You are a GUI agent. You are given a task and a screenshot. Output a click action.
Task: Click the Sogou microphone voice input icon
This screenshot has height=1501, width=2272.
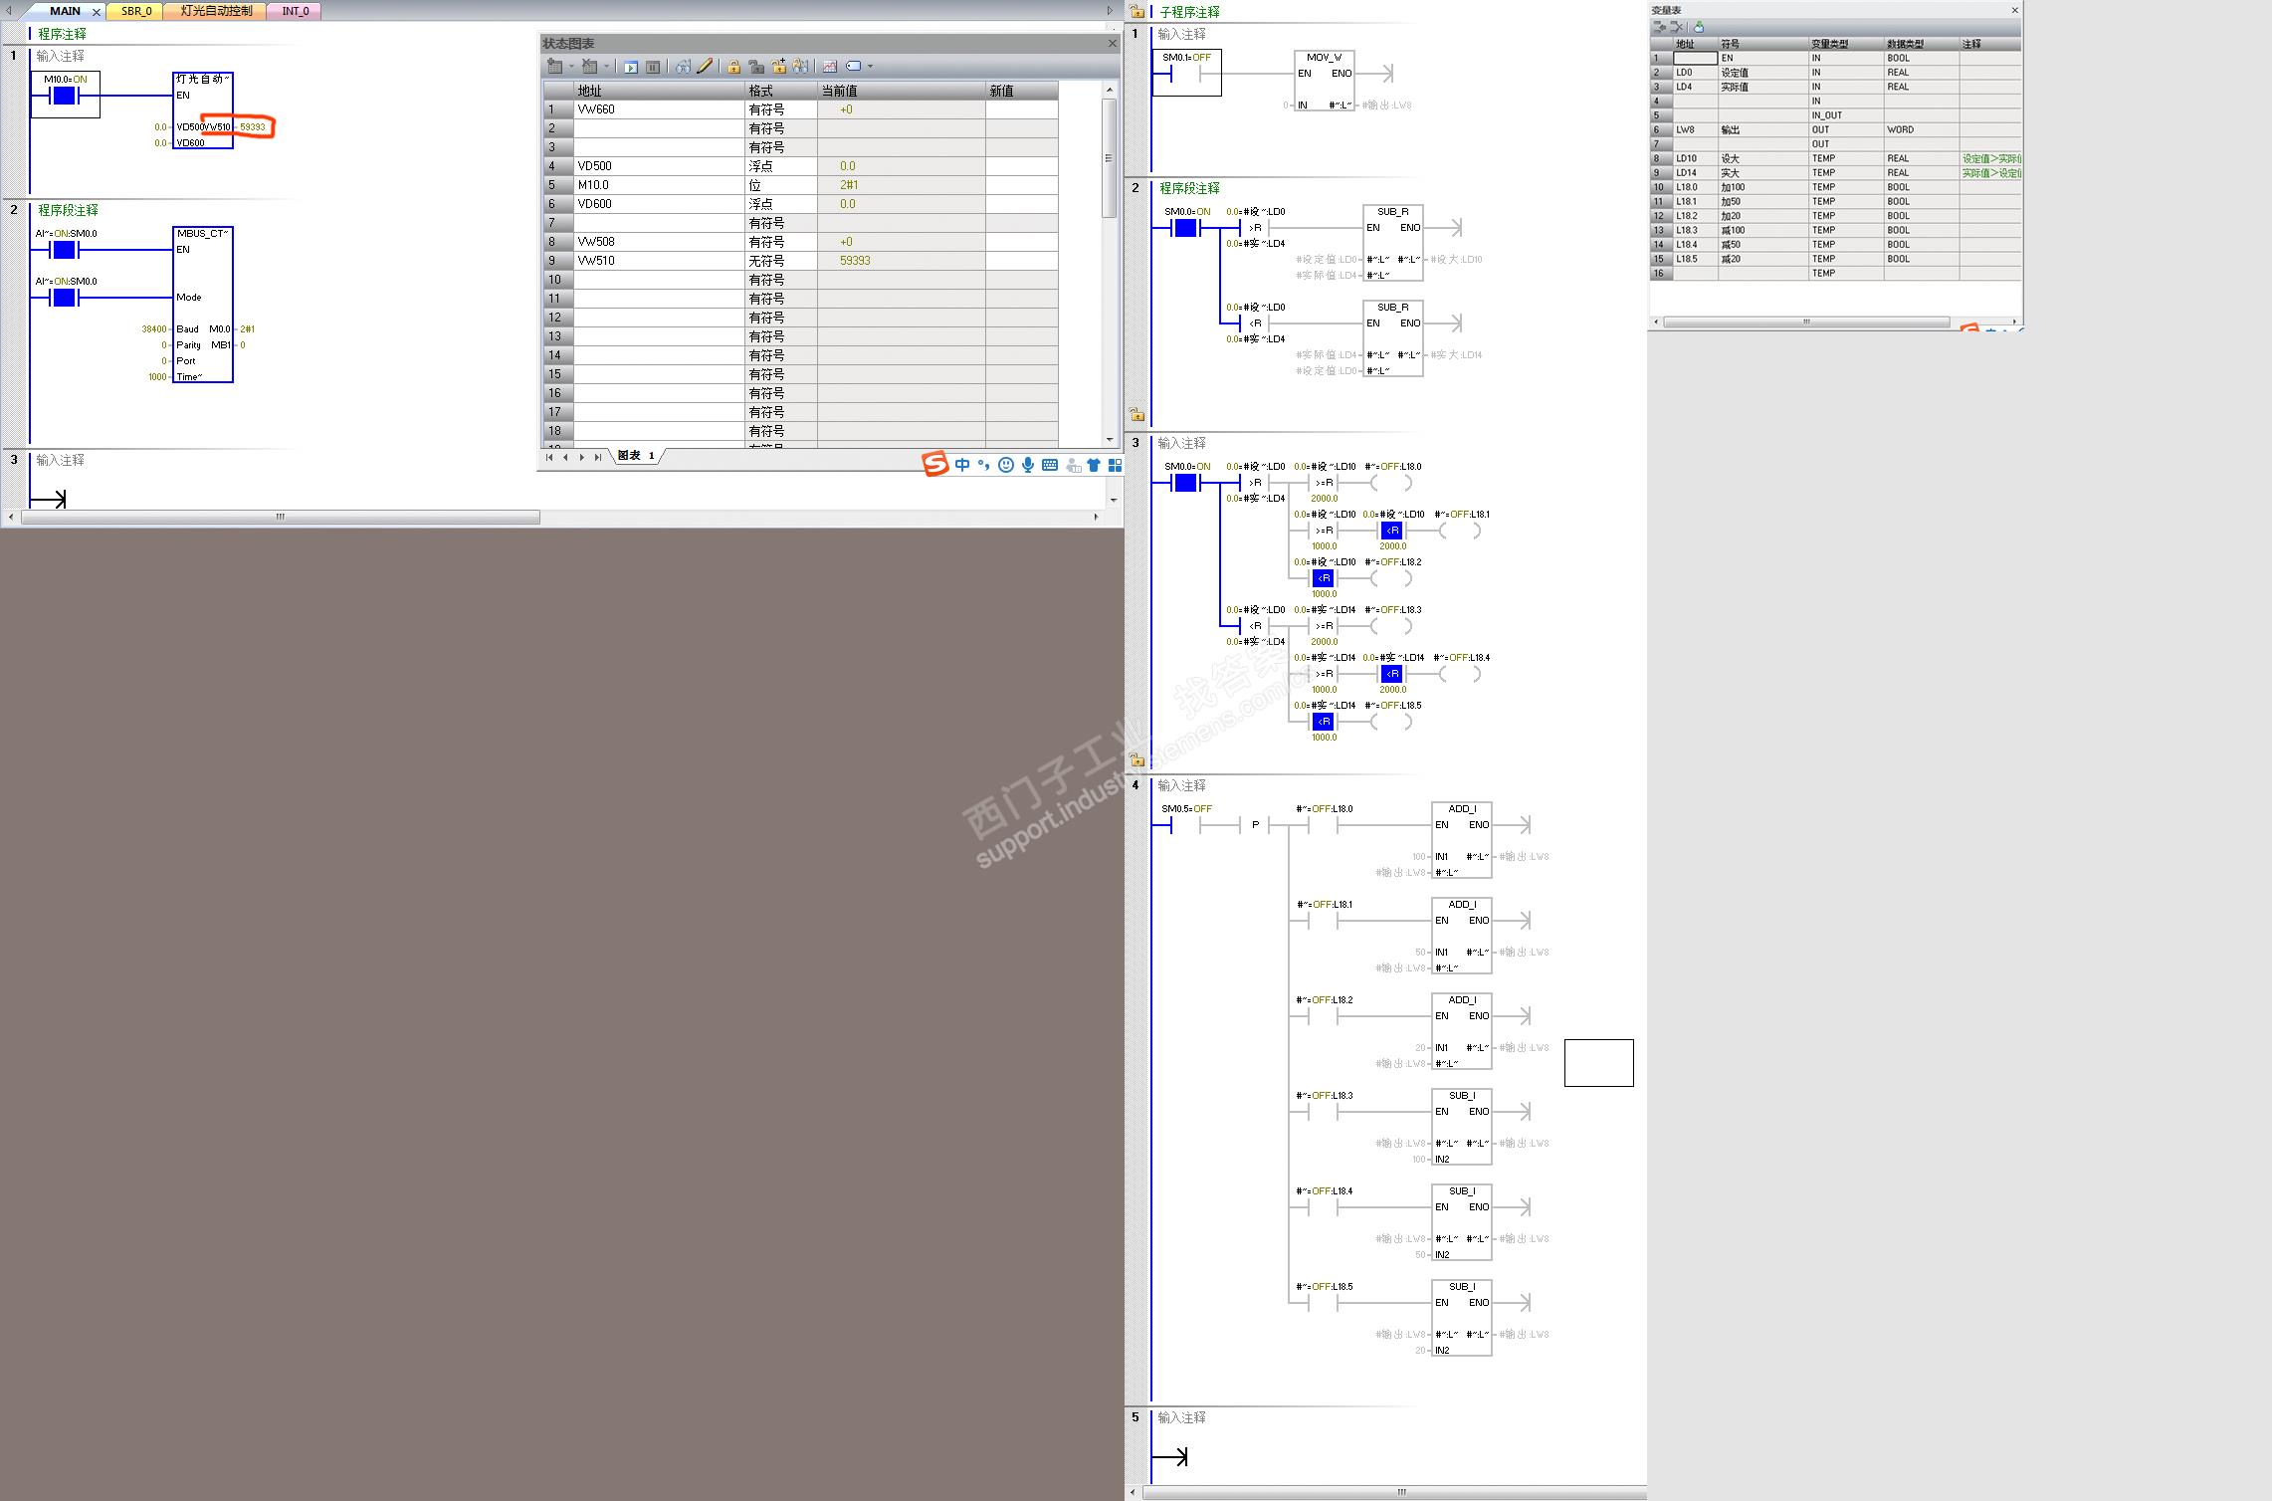[x=1027, y=465]
